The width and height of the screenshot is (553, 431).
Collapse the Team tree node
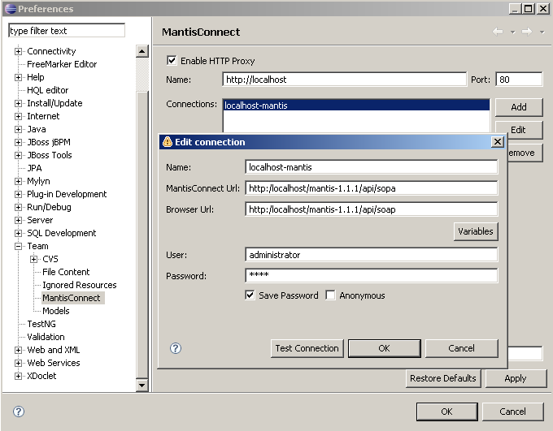coord(18,246)
